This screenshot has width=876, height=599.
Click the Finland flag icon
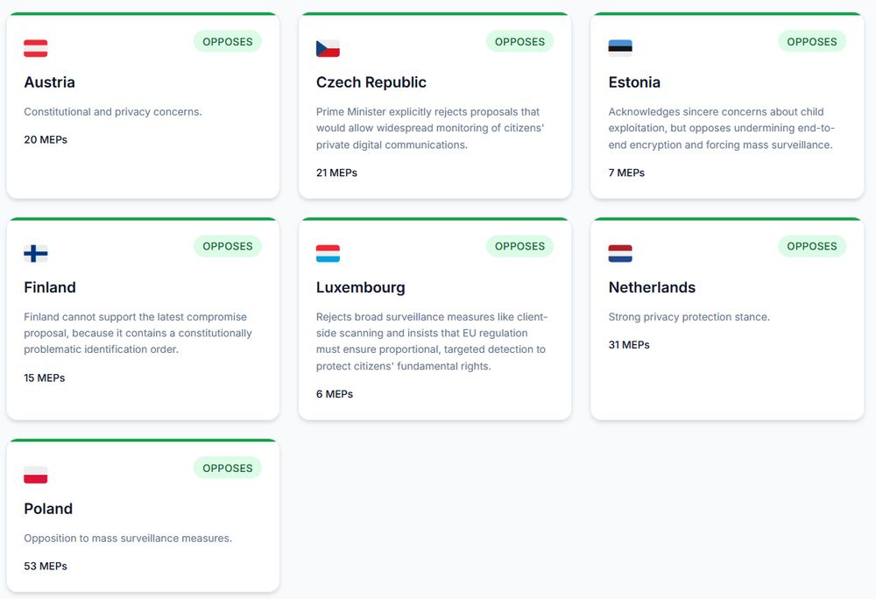36,254
